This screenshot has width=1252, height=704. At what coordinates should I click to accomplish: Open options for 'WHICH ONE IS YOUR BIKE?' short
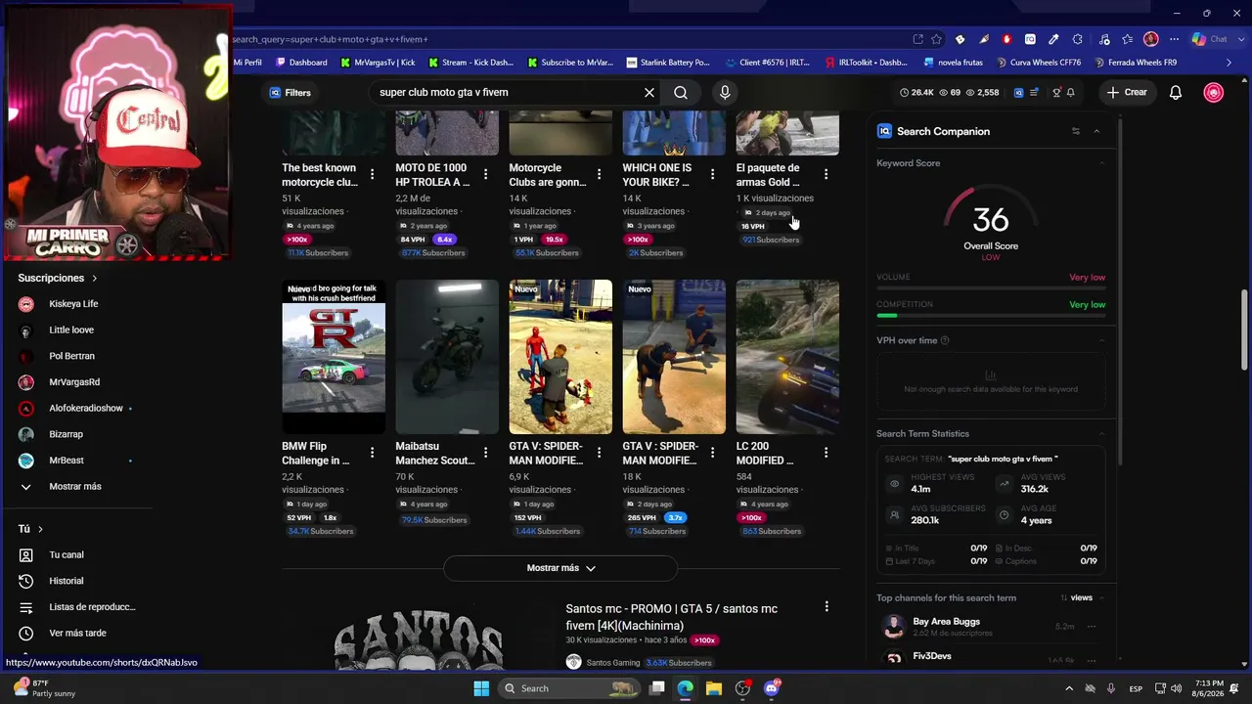[x=712, y=174]
